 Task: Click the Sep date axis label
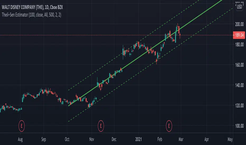click(44, 139)
